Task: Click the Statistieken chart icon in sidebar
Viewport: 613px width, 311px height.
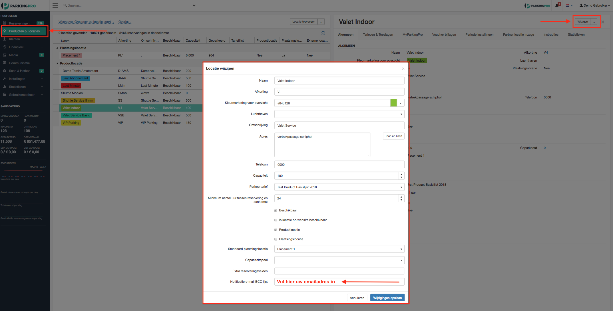Action: pyautogui.click(x=4, y=87)
